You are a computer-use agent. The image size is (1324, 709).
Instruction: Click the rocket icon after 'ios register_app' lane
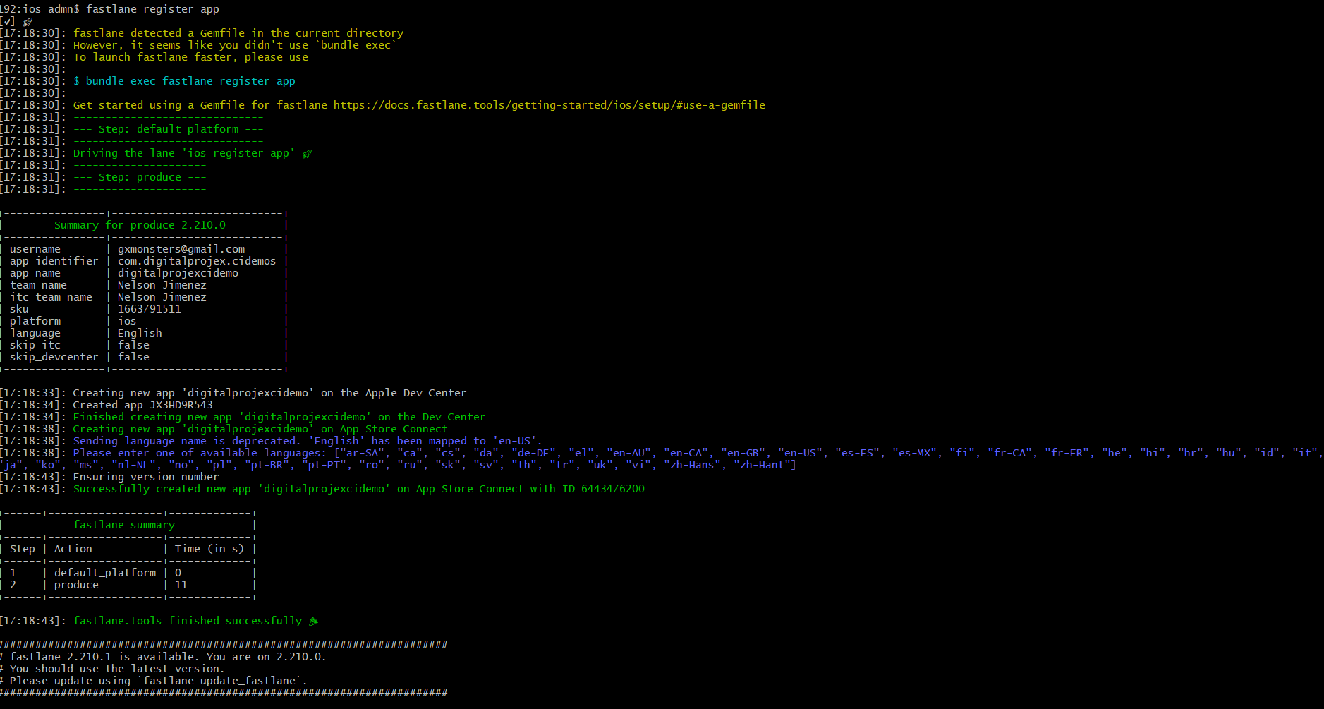click(307, 153)
